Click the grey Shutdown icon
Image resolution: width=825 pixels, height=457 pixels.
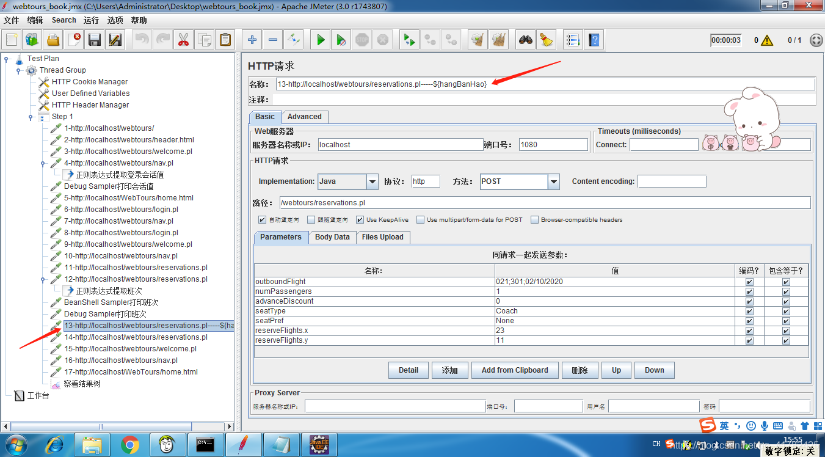tap(382, 40)
